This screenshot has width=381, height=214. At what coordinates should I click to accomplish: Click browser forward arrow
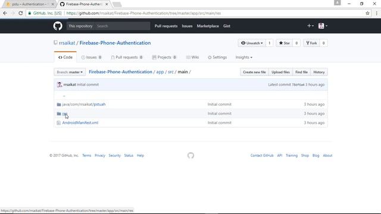click(x=13, y=13)
